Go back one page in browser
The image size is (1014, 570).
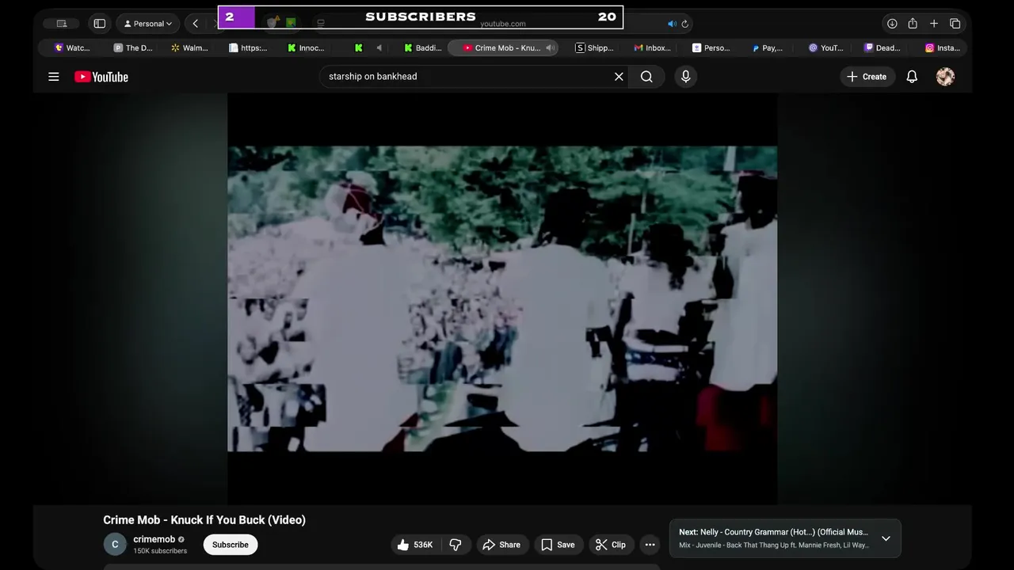tap(196, 24)
